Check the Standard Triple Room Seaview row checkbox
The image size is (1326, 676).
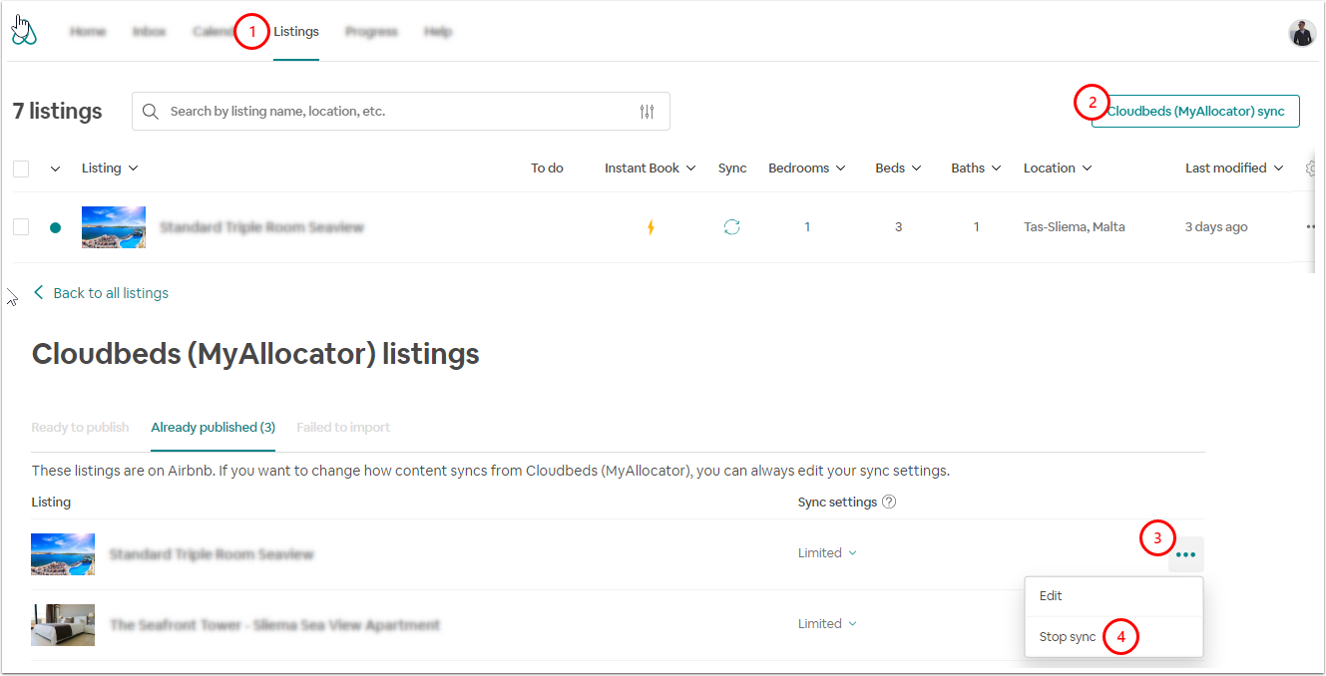[x=21, y=227]
